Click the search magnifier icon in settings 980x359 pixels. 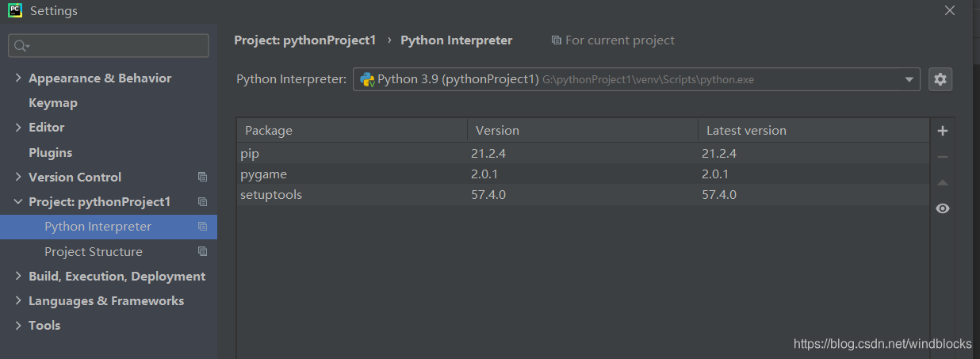(x=21, y=46)
